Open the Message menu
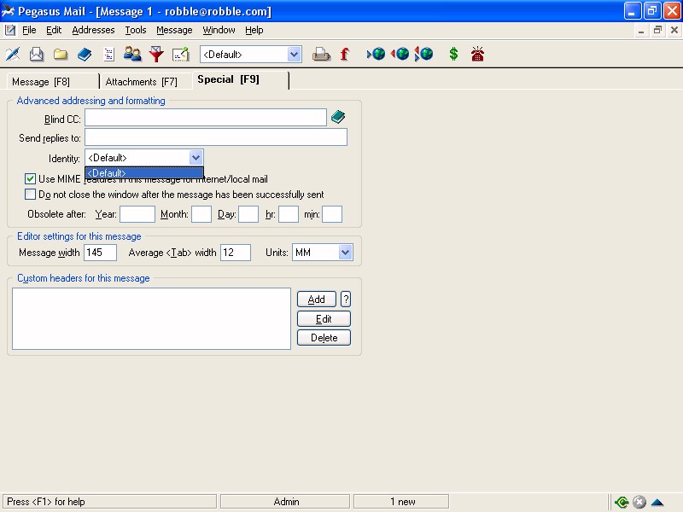 (174, 30)
